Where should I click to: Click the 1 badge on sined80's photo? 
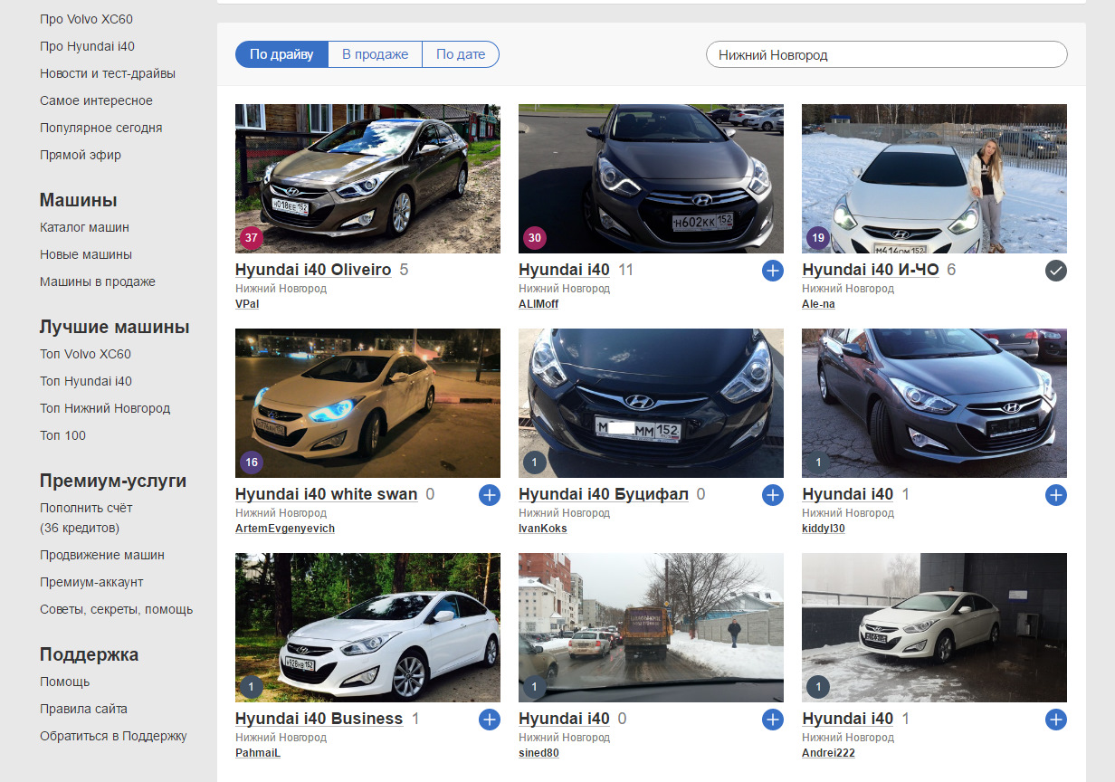(x=534, y=687)
